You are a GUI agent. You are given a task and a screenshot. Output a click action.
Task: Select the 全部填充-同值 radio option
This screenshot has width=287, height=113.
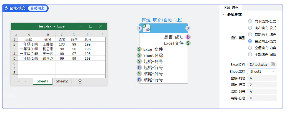[250, 54]
